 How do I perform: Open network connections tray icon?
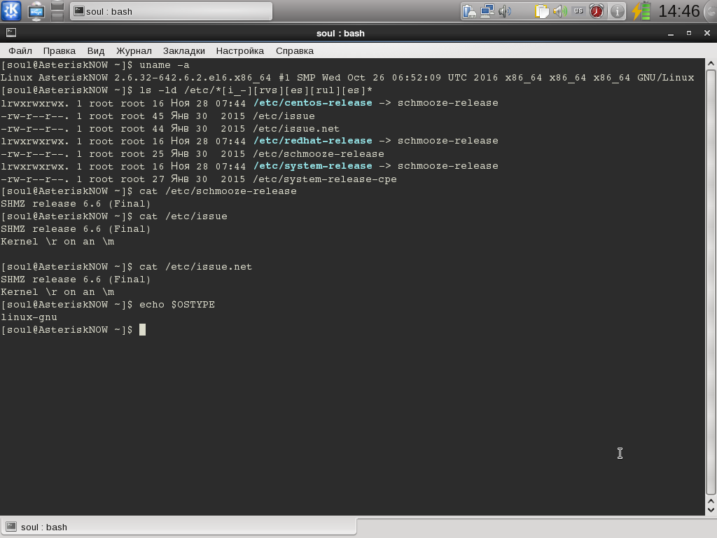point(487,11)
